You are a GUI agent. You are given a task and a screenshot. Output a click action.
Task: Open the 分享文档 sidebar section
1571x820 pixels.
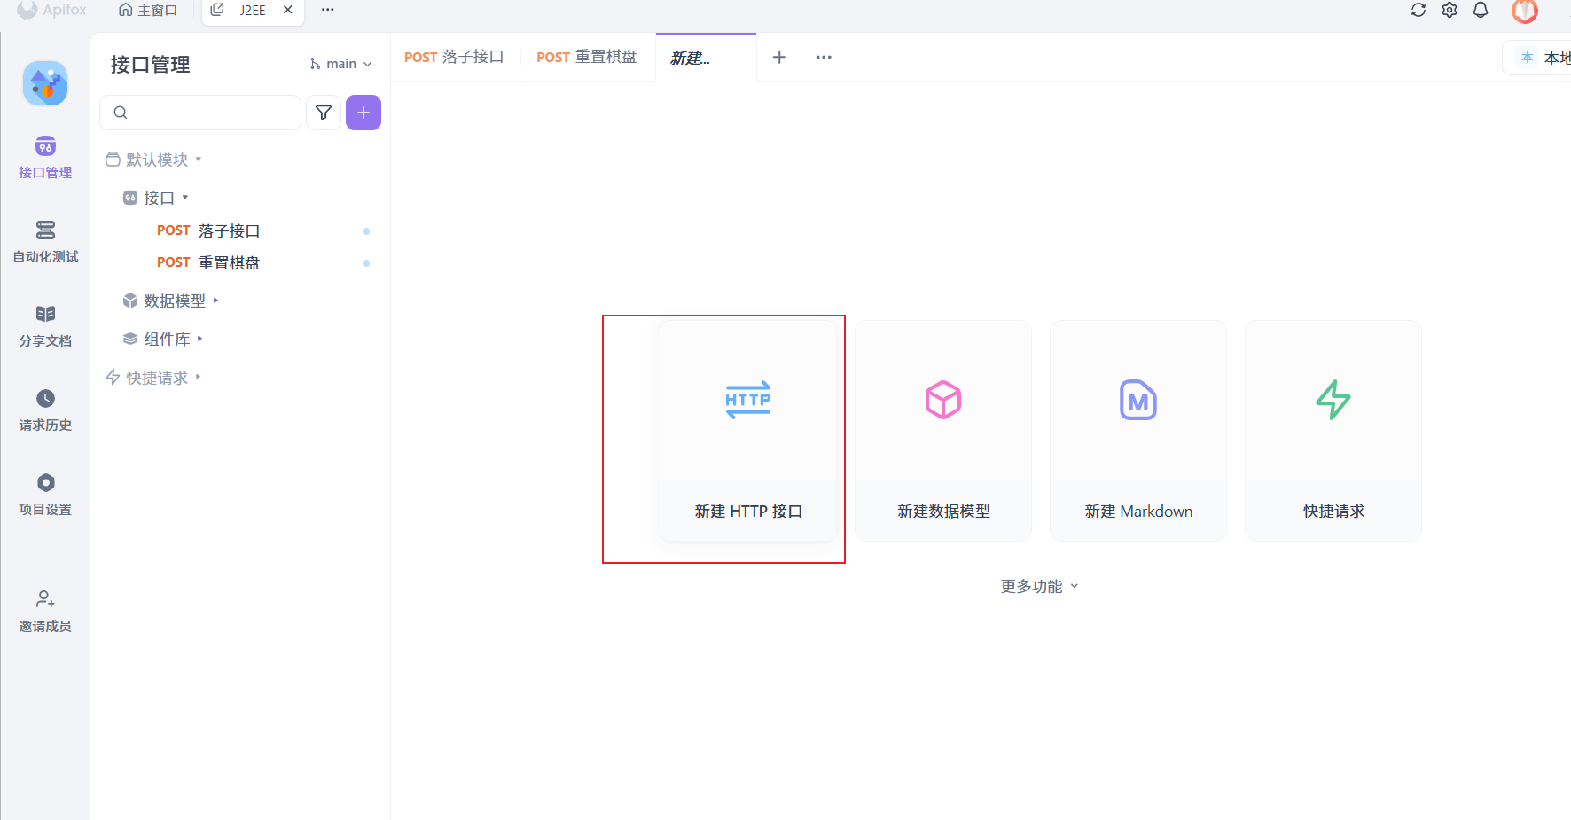(x=45, y=326)
